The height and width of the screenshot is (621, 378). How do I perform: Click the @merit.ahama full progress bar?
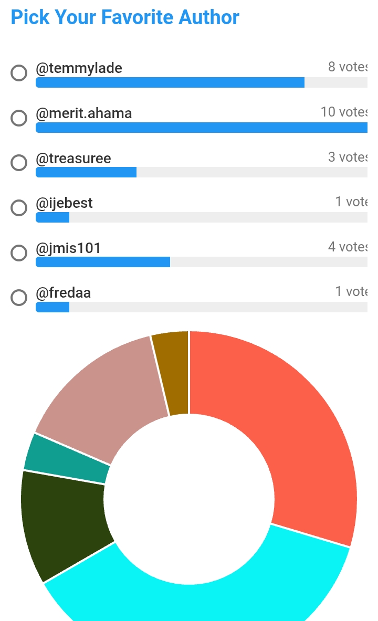click(201, 128)
